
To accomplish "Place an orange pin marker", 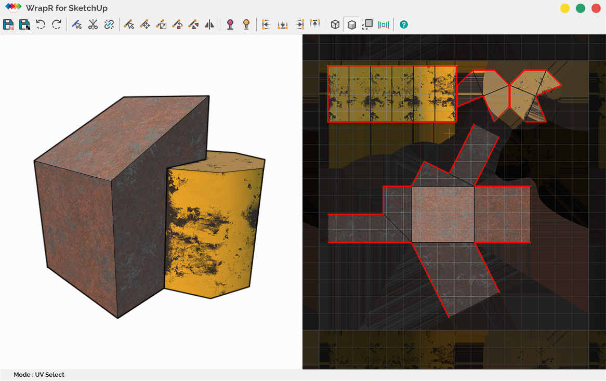I will point(246,24).
